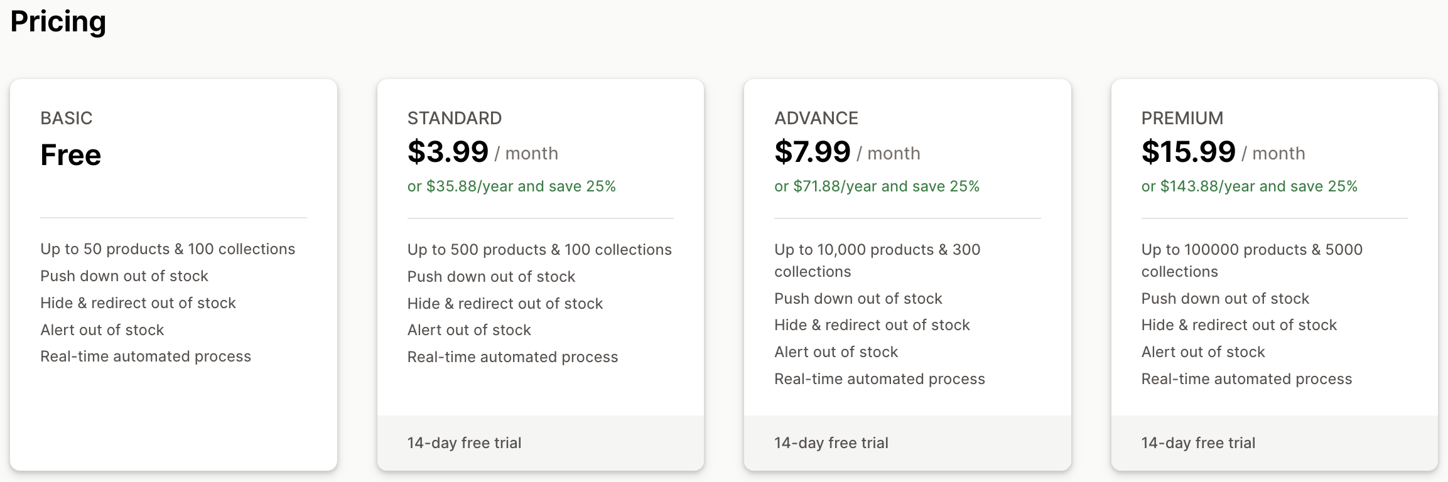1448x482 pixels.
Task: Click the $71.88/year savings offer
Action: [x=877, y=186]
